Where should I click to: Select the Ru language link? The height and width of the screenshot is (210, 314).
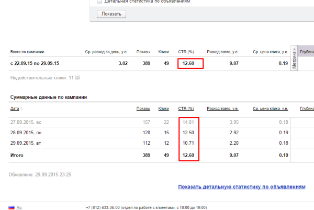click(19, 207)
